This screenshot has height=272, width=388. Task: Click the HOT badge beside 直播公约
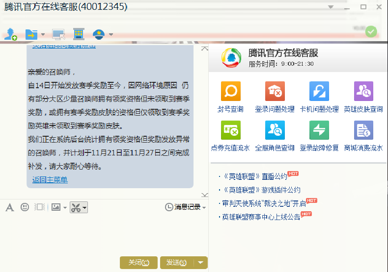point(293,174)
